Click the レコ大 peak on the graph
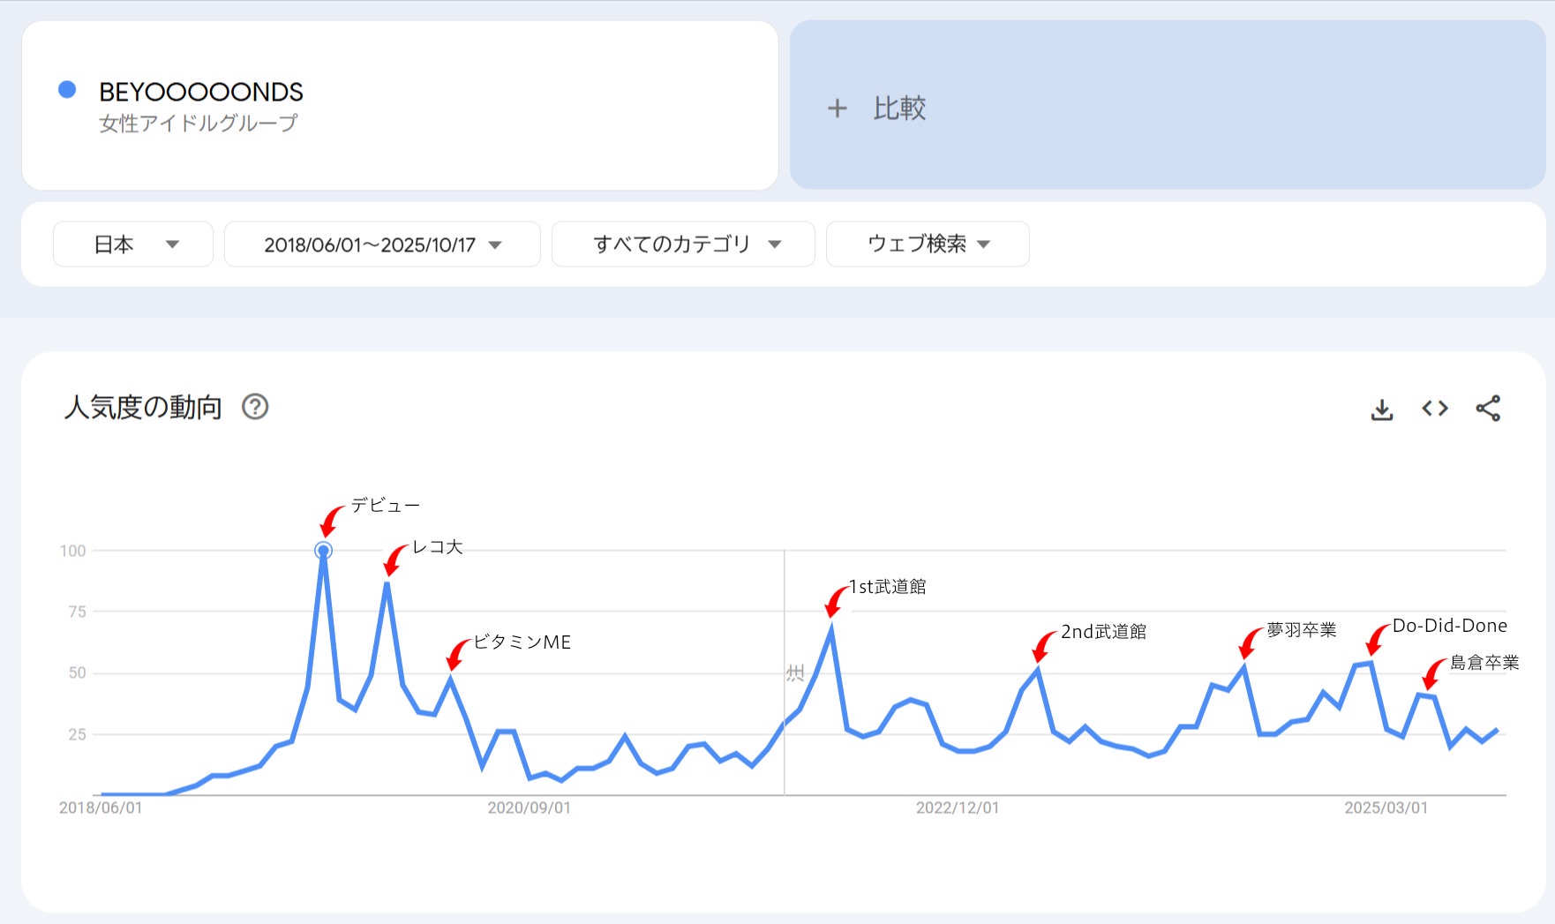The width and height of the screenshot is (1555, 924). pyautogui.click(x=387, y=583)
